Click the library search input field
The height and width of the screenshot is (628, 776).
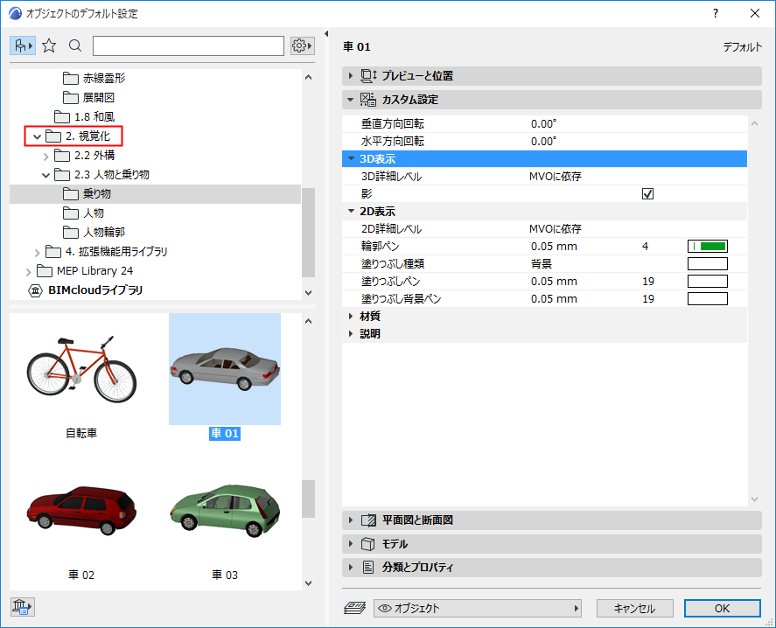click(x=189, y=46)
